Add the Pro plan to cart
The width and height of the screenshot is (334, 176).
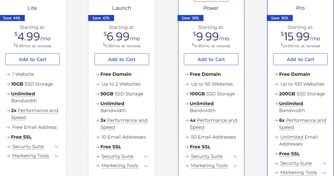point(300,59)
